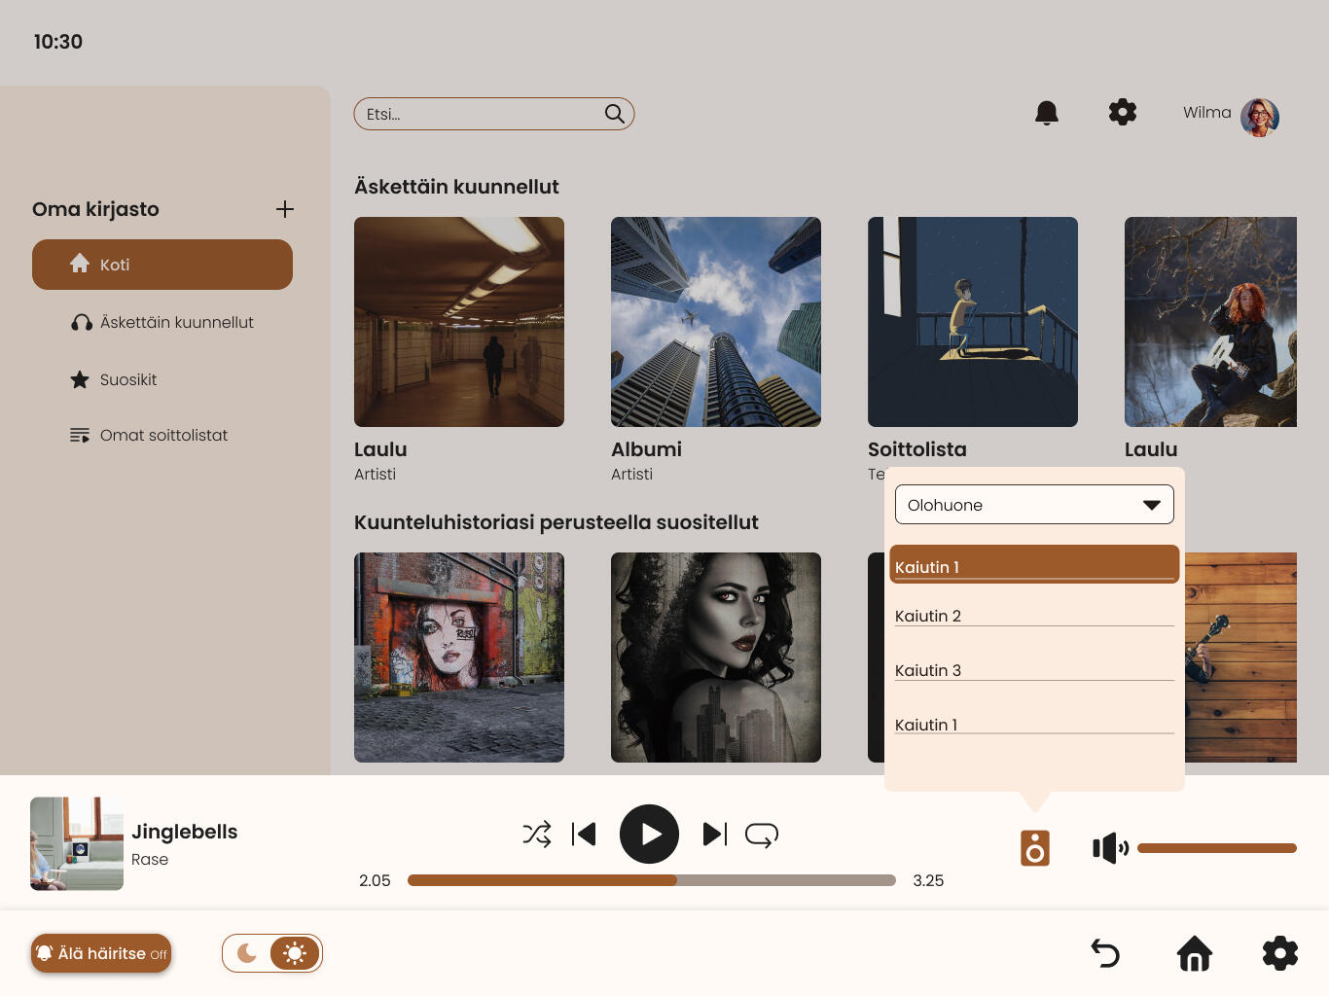
Task: Toggle repeat mode
Action: (x=762, y=835)
